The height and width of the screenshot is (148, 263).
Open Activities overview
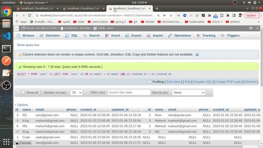click(9, 2)
